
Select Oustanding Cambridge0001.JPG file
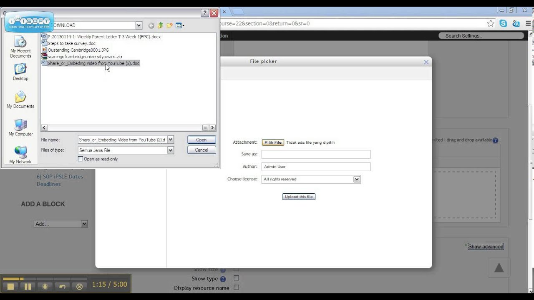pyautogui.click(x=78, y=50)
